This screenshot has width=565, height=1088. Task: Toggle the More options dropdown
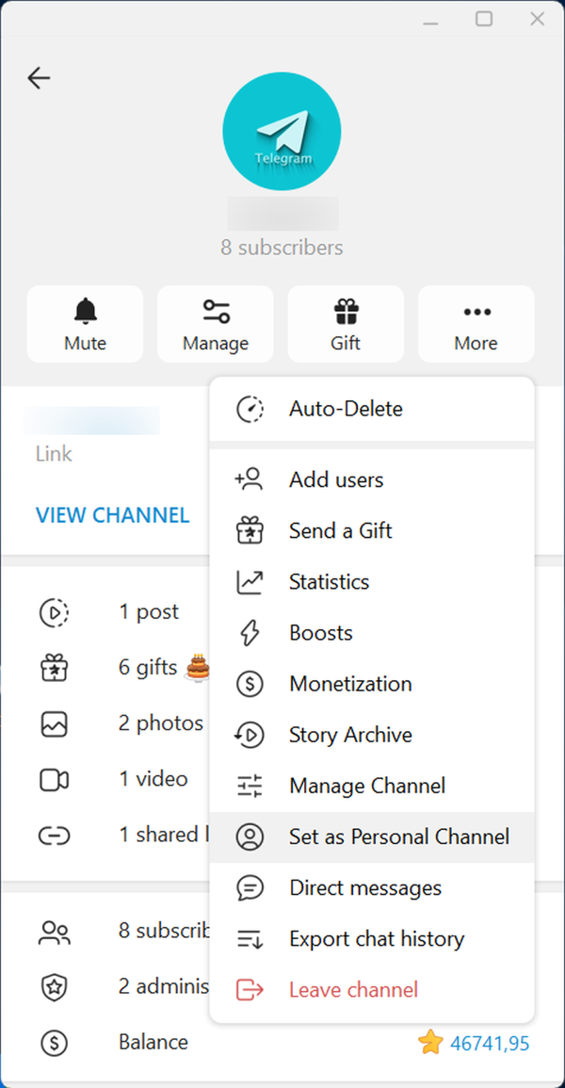click(476, 324)
